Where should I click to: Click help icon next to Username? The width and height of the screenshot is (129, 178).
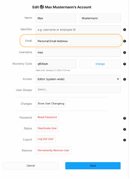[x=125, y=53]
